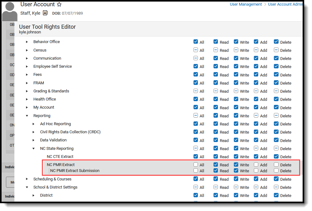Screen dimensions: 312x211
Task: Uncheck All for Health Office
Action: tap(196, 99)
